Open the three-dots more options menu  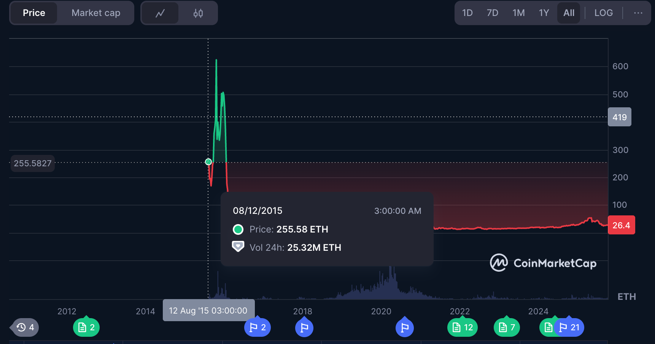[x=638, y=13]
